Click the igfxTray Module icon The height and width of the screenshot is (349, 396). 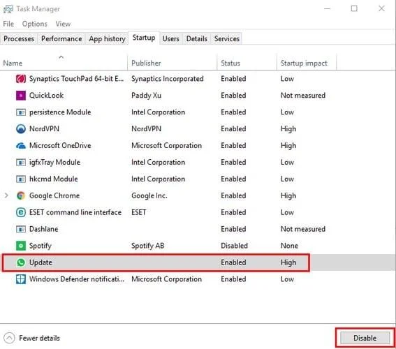point(21,162)
